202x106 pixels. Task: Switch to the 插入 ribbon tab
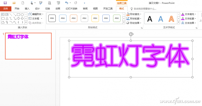click(x=27, y=9)
